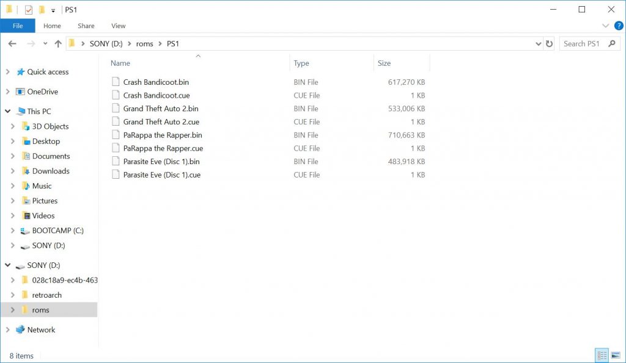This screenshot has height=363, width=626.
Task: Open the 3D Objects folder
Action: pos(50,126)
